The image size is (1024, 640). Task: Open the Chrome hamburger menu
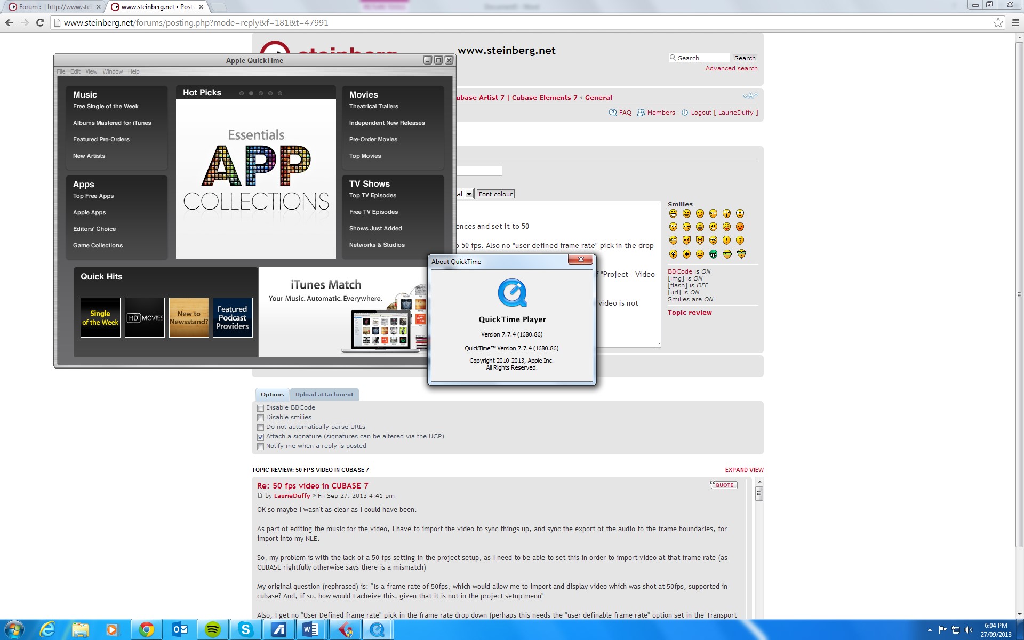[1015, 22]
